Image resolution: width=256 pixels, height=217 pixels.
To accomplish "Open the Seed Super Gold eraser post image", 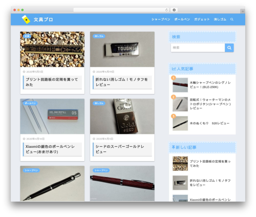I will tap(122, 116).
